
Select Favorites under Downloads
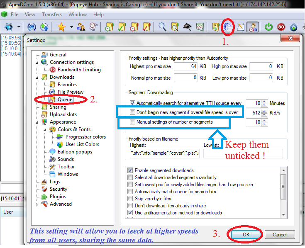coord(67,85)
